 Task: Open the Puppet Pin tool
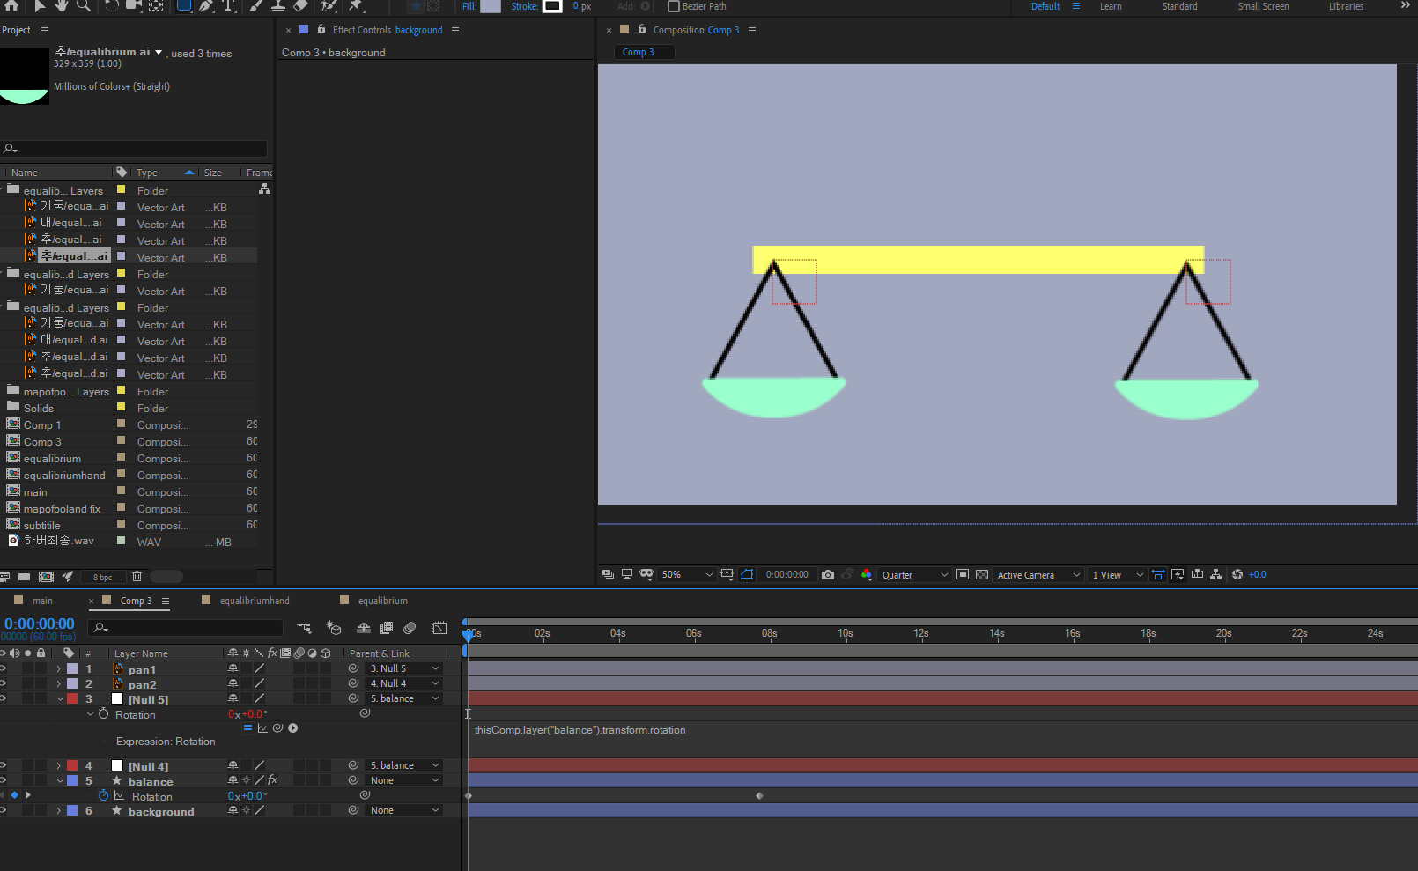click(x=356, y=7)
